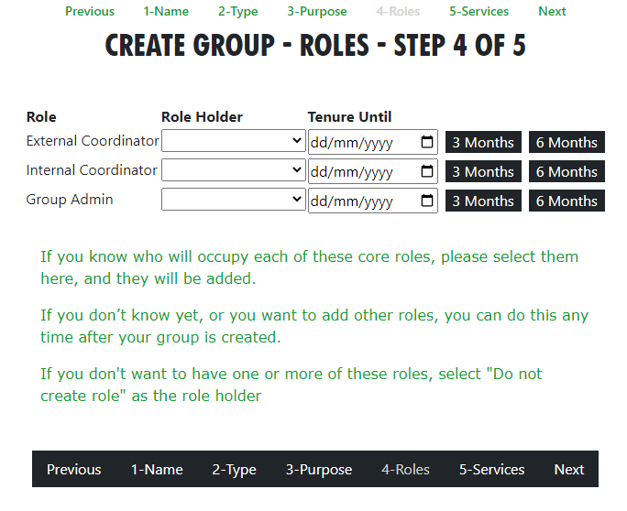Image resolution: width=627 pixels, height=511 pixels.
Task: Open calendar picker for External Coordinator tenure
Action: [427, 142]
